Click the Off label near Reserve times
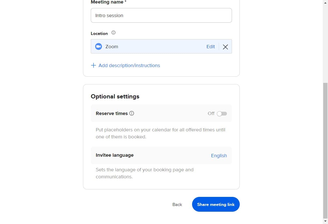The height and width of the screenshot is (224, 328). click(211, 114)
